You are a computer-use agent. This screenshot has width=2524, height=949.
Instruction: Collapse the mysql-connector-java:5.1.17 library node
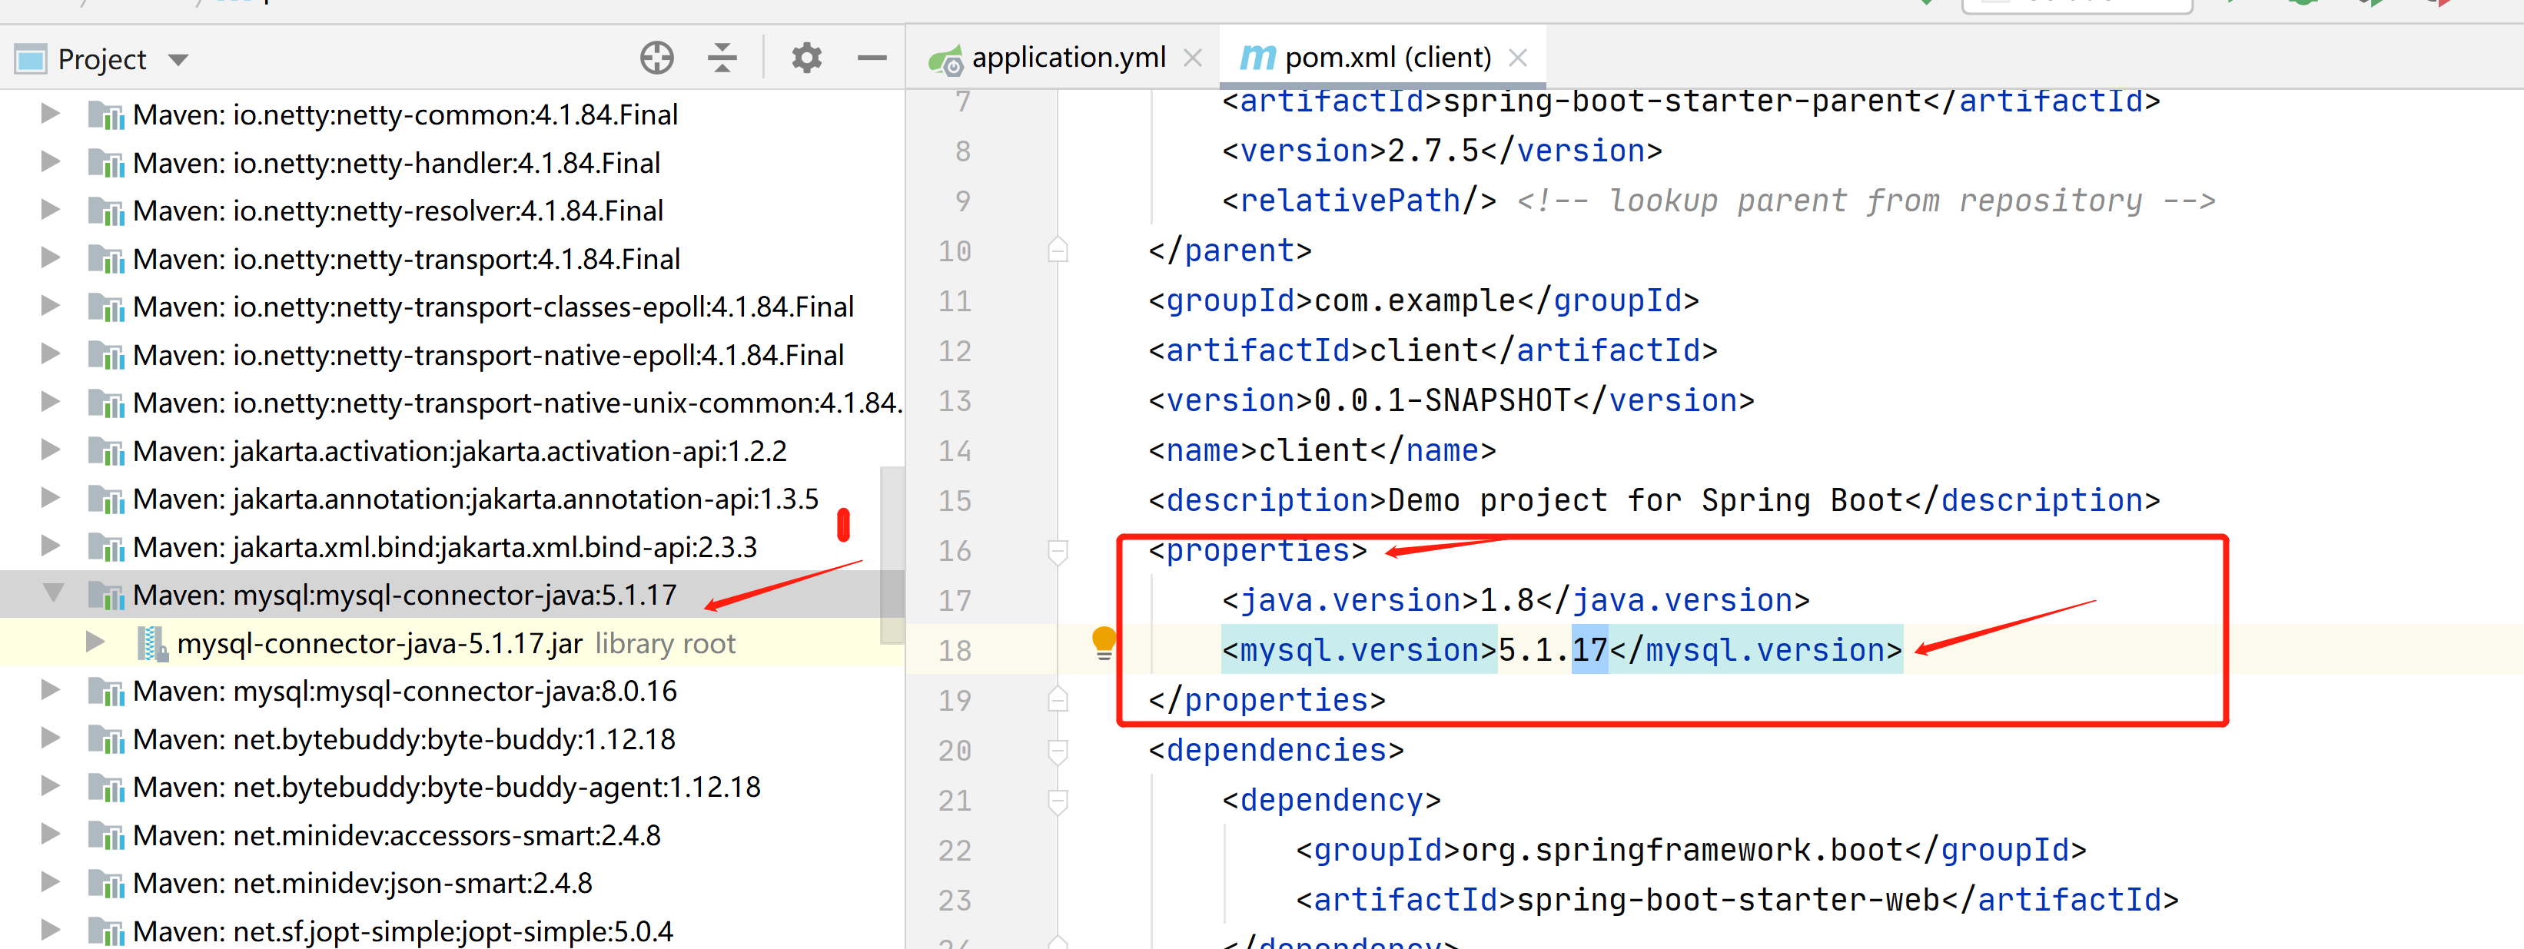53,592
